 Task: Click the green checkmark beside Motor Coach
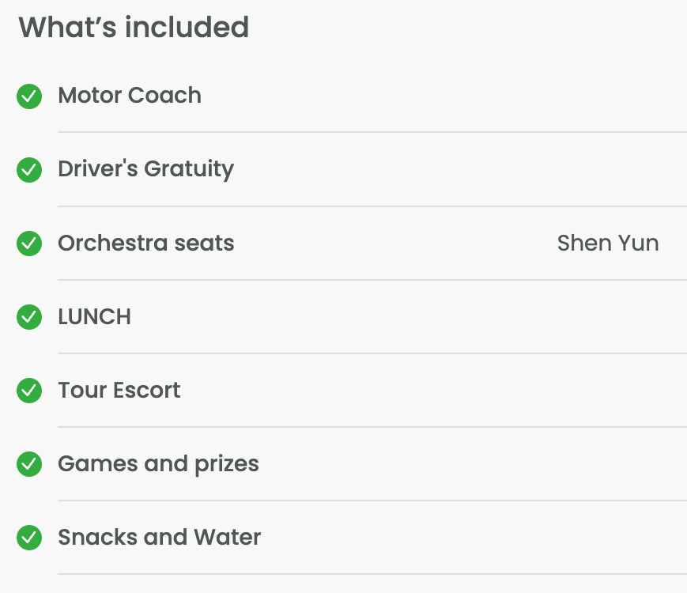click(x=29, y=96)
